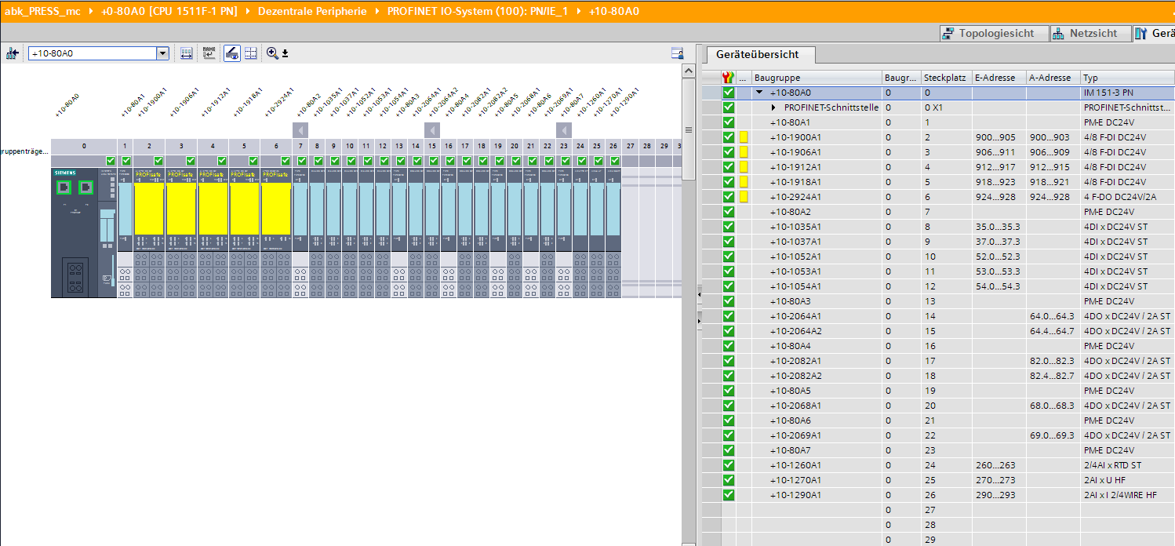Viewport: 1175px width, 546px height.
Task: Click the yellow fail-safe marker of +10-1900A1
Action: pyautogui.click(x=744, y=137)
